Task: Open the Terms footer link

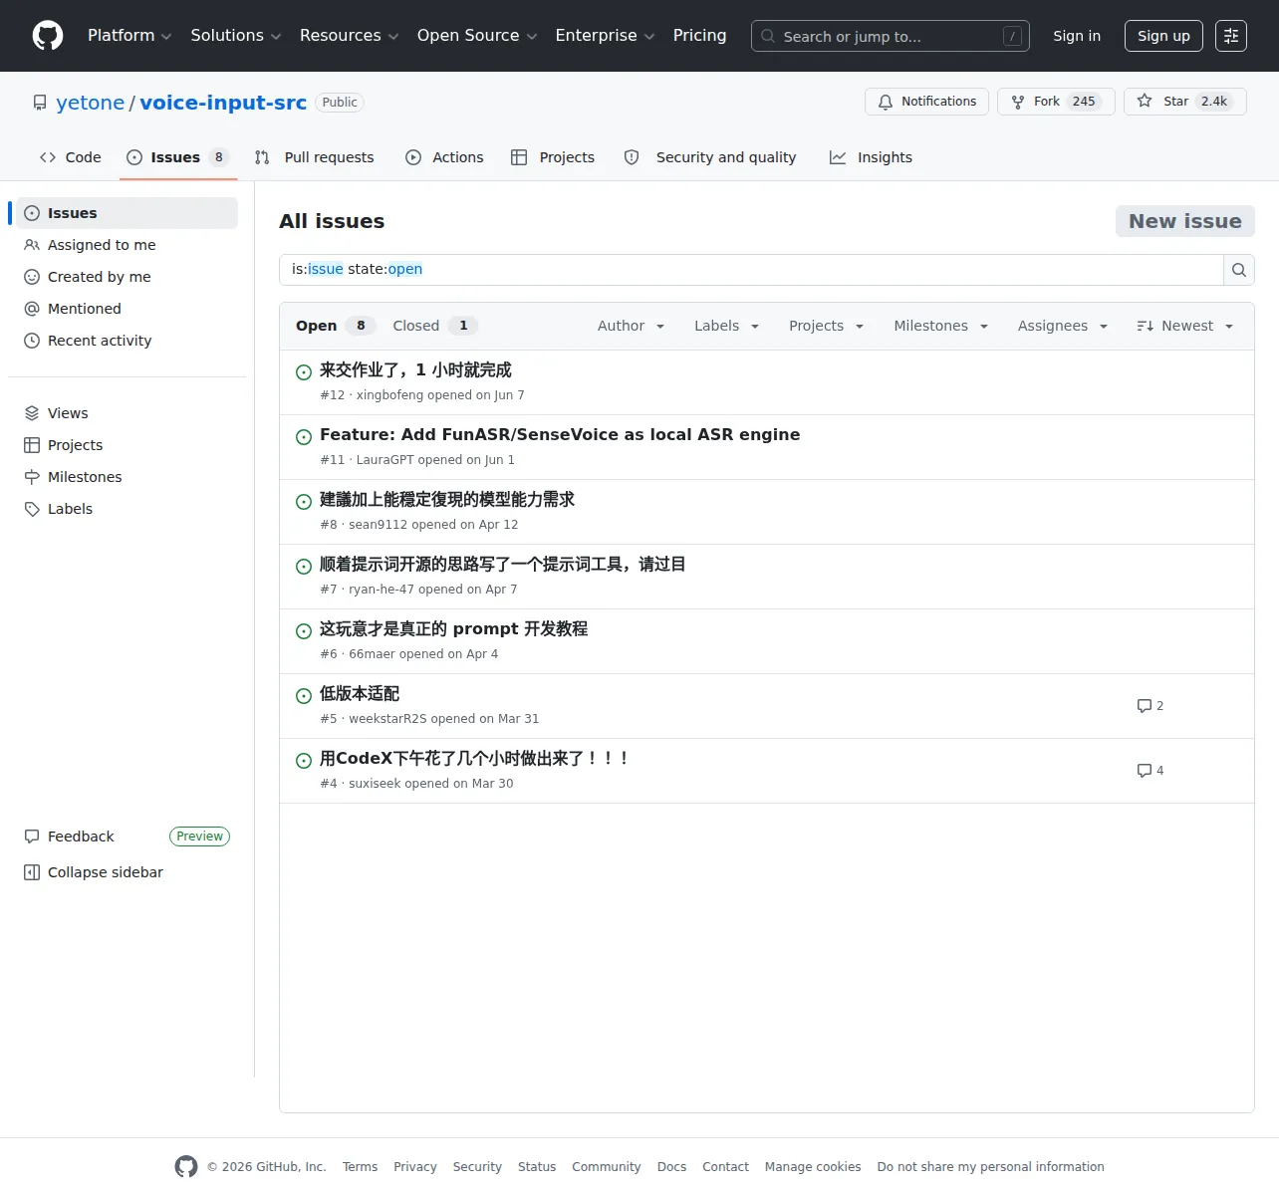Action: click(360, 1167)
